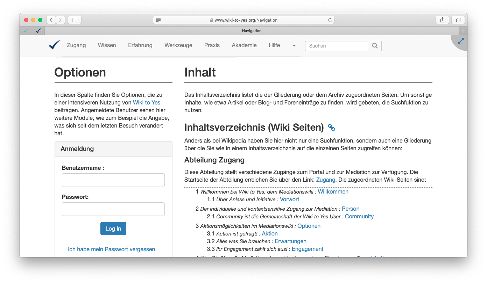
Task: Click the fullscreen expand arrows icon
Action: coord(461,41)
